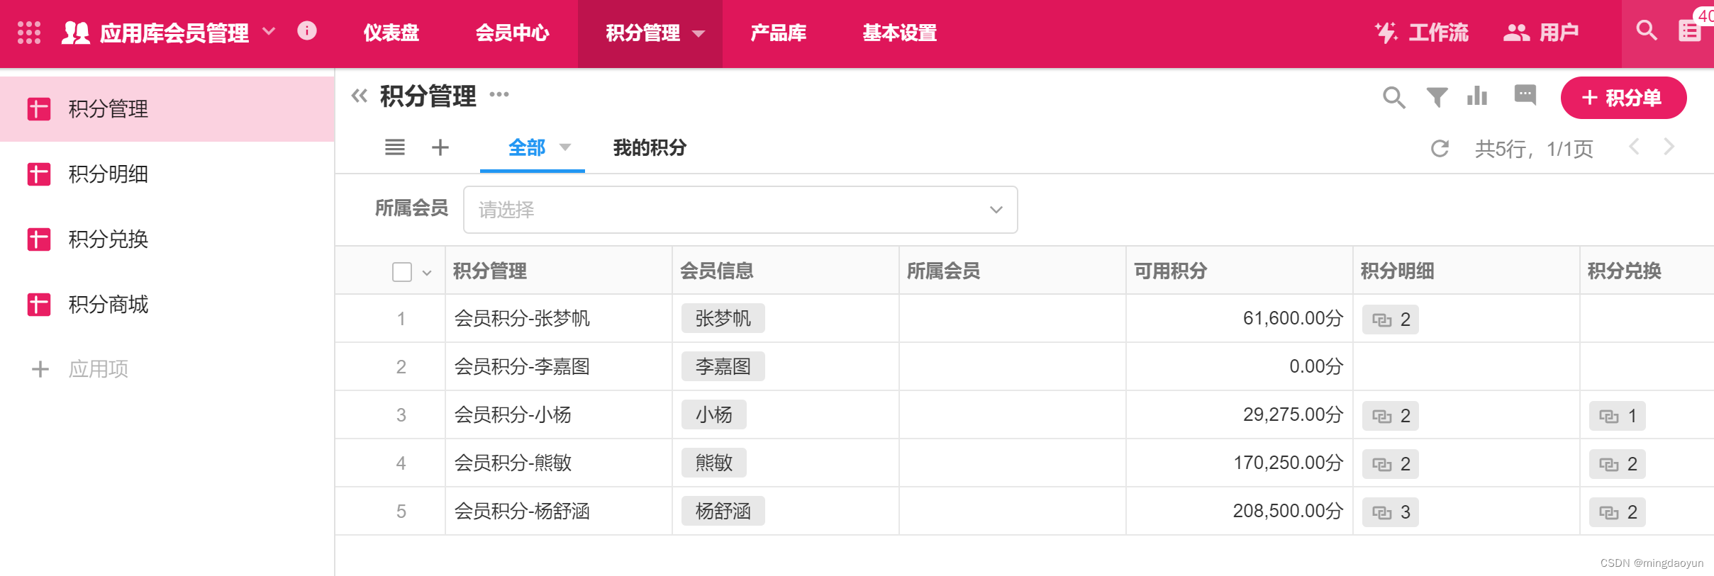Screen dimensions: 1714x576
Task: Open the view list hamburger icon
Action: (395, 147)
